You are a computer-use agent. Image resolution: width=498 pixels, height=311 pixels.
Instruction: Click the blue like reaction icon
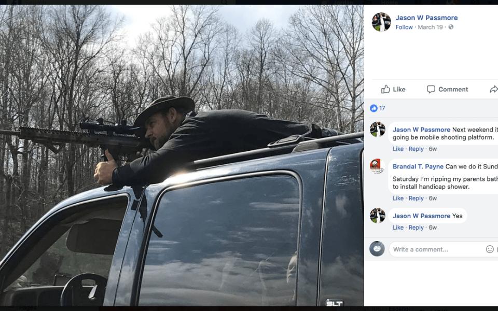tap(374, 108)
